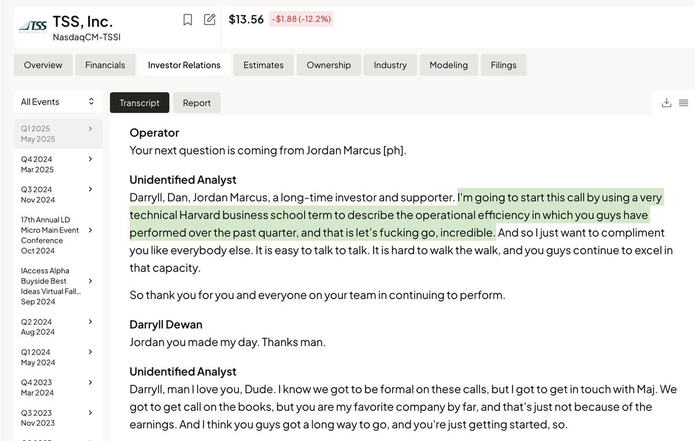Viewport: 695px width, 441px height.
Task: Select the Filings tab
Action: pos(504,65)
